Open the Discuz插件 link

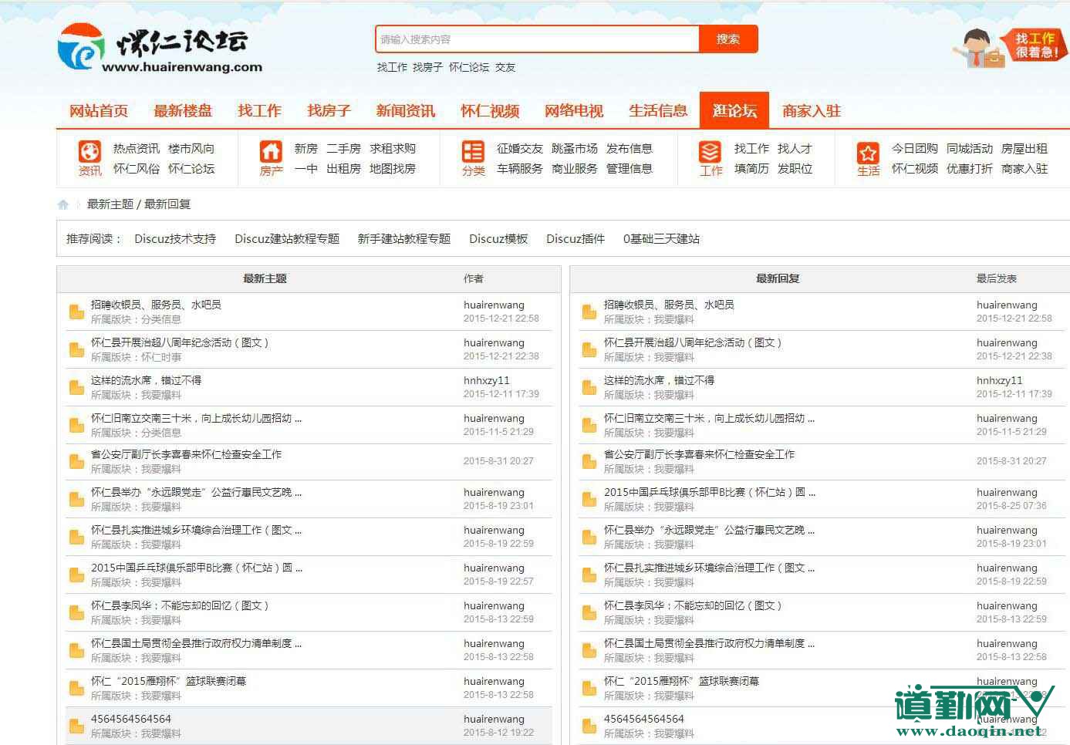(576, 239)
